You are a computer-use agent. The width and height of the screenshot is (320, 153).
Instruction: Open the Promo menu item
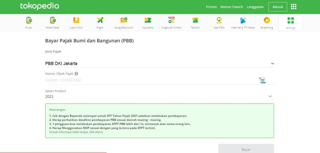211,7
